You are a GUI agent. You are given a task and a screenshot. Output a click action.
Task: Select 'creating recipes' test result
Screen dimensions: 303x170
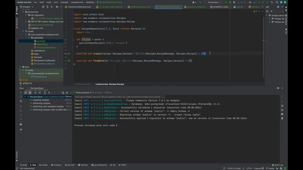point(41,100)
